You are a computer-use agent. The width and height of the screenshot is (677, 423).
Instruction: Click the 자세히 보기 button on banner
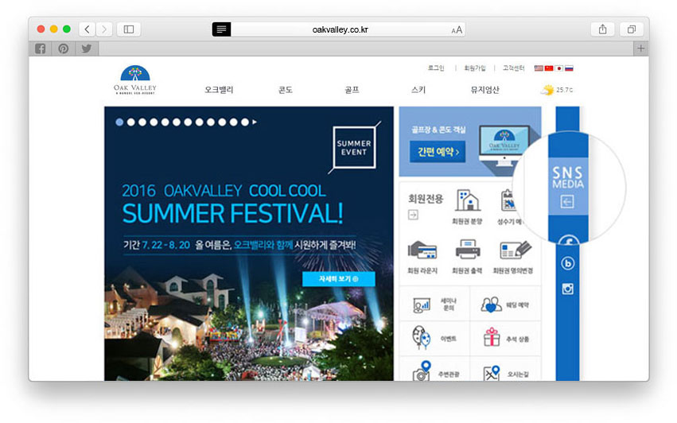338,279
